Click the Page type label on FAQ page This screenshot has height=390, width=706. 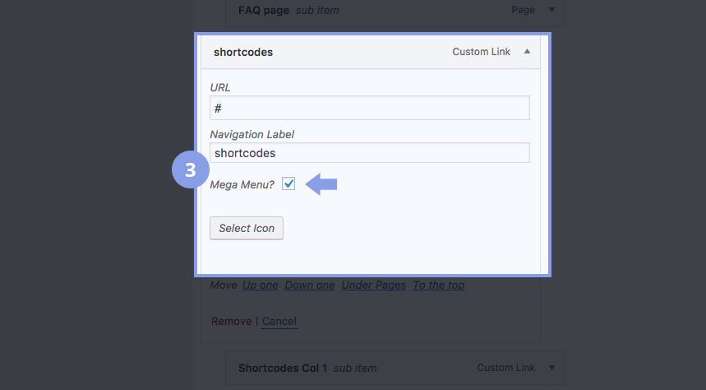click(523, 10)
